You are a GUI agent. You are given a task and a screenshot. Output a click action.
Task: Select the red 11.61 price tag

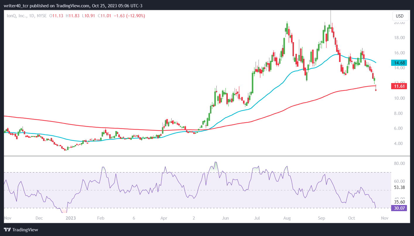coord(398,86)
